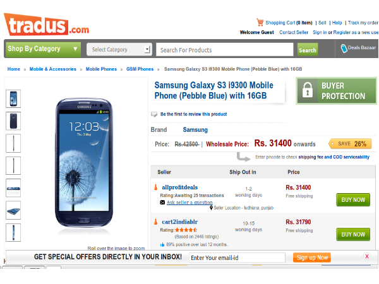Go to the Mobile Phones breadcrumb
Screen dimensions: 379x284
coord(101,69)
